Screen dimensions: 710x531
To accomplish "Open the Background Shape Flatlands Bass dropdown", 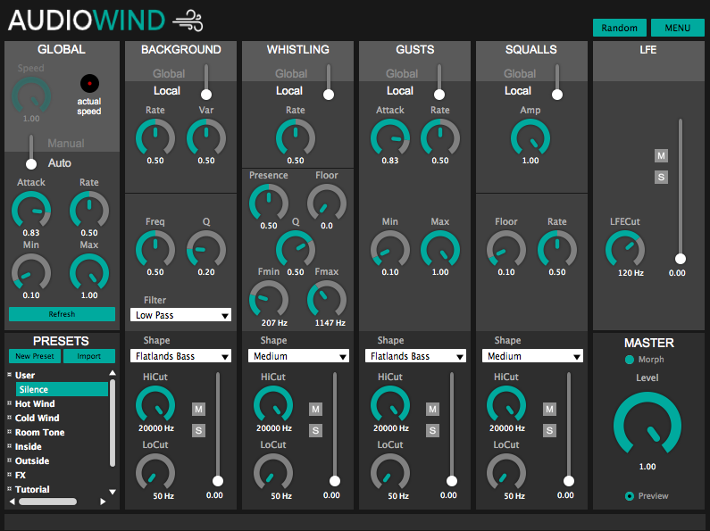I will [180, 356].
